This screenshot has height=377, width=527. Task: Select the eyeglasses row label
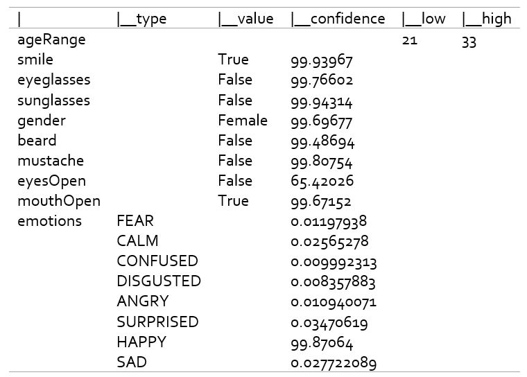(x=54, y=80)
